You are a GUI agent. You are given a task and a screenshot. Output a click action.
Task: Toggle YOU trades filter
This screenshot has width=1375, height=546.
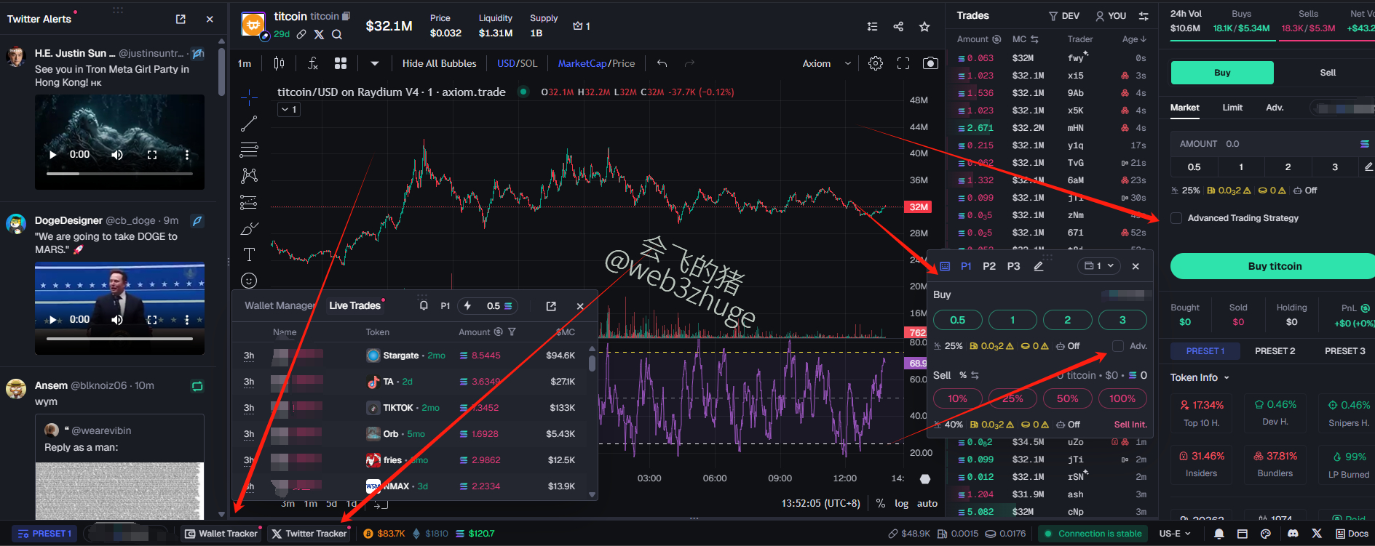click(x=1111, y=15)
